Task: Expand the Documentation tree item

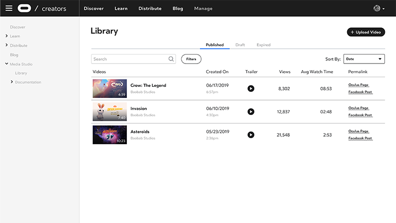Action: coord(12,82)
